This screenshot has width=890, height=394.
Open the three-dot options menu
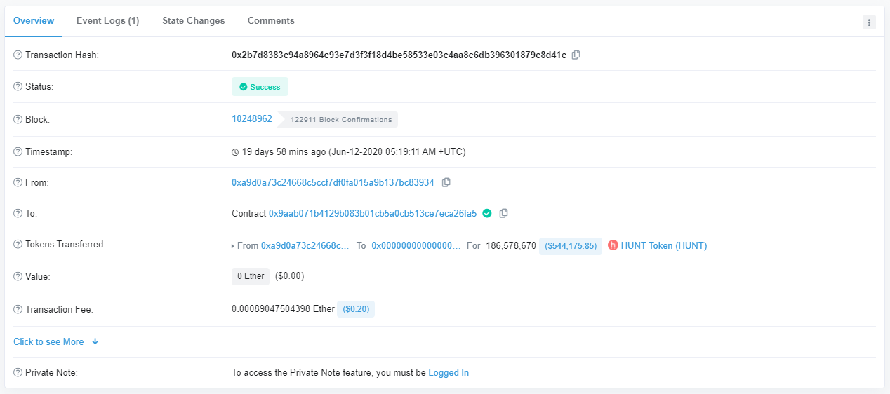coord(869,22)
